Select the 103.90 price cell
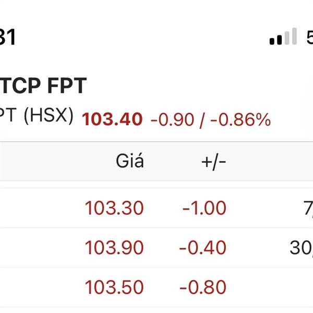 click(x=114, y=248)
